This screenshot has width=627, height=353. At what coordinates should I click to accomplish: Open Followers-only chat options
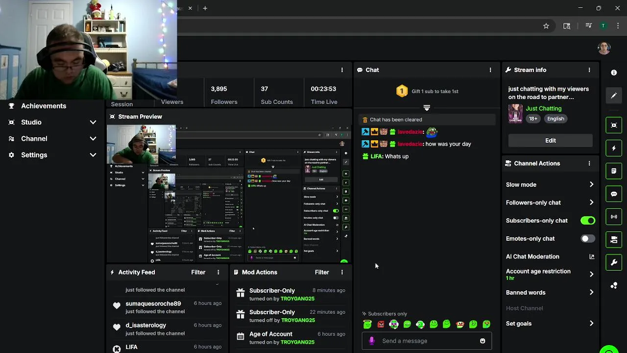click(x=550, y=202)
